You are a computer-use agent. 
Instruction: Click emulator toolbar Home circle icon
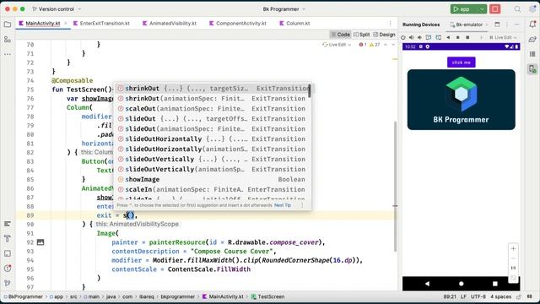click(x=457, y=37)
